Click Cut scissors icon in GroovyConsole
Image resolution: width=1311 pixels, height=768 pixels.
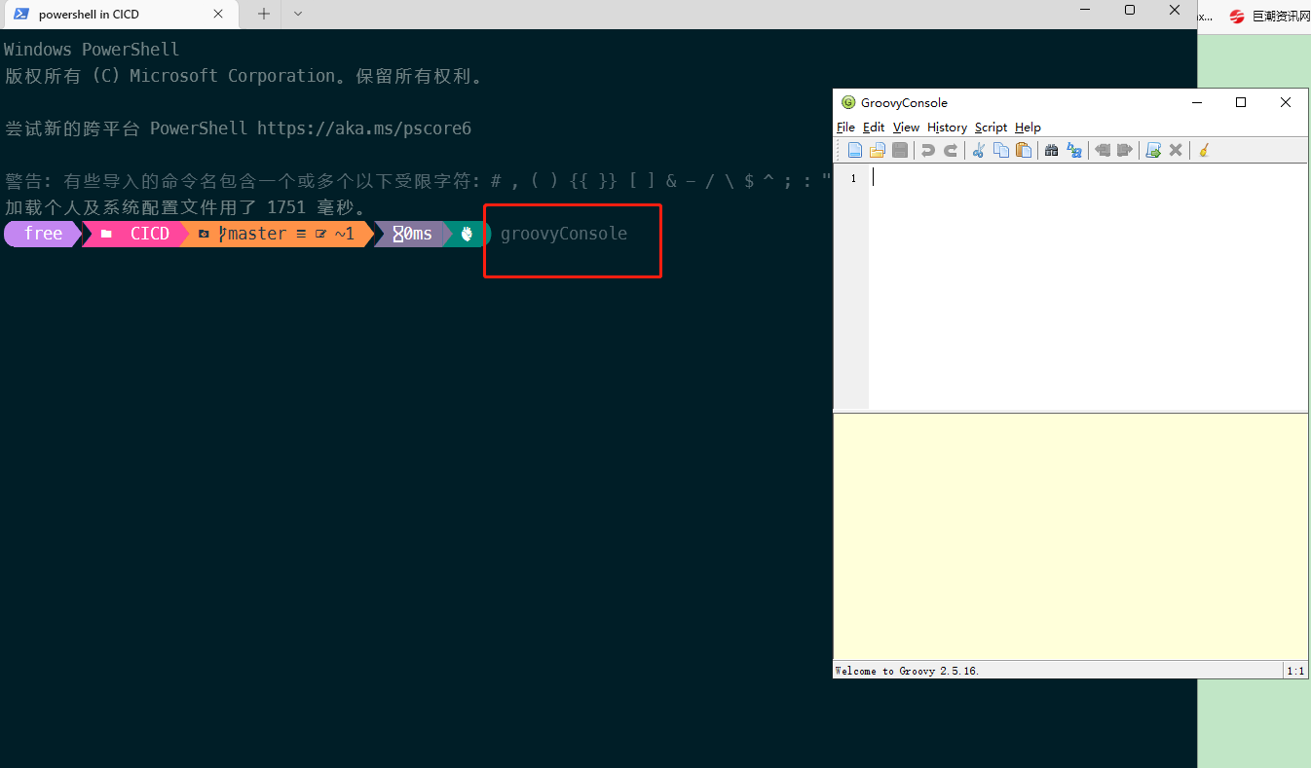(x=979, y=150)
